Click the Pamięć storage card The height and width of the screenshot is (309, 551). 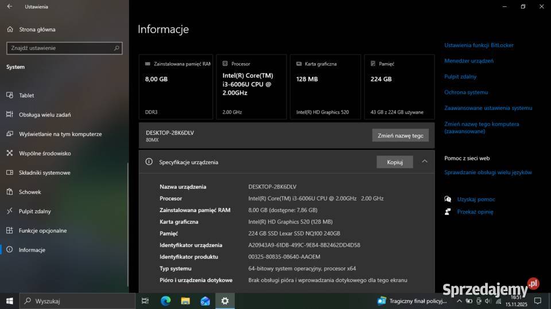[399, 87]
